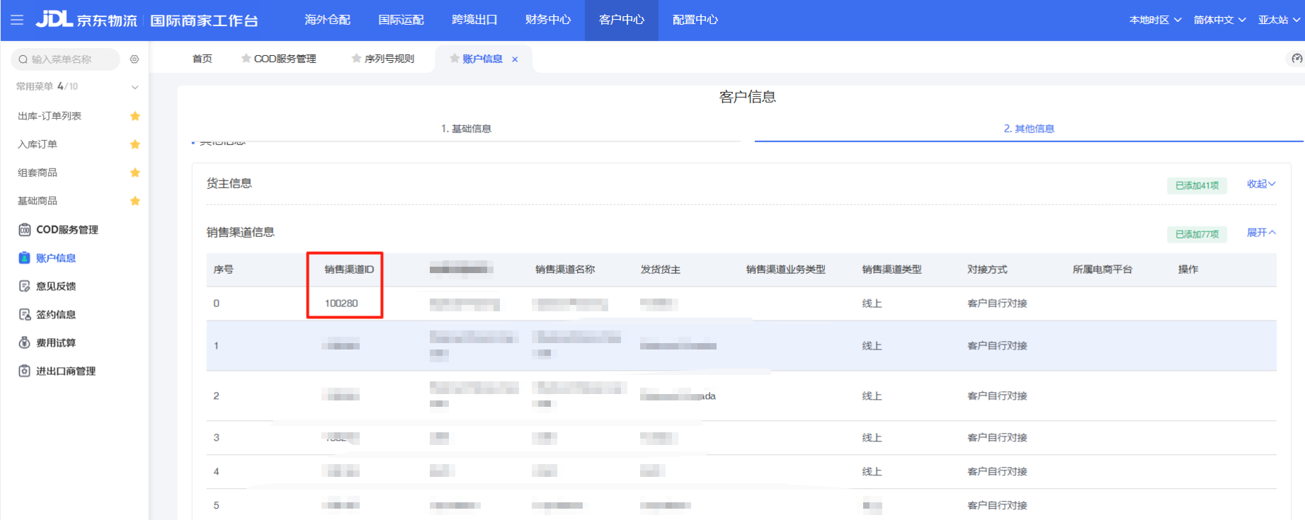
Task: Click 销售渠道类型 column header
Action: [892, 270]
